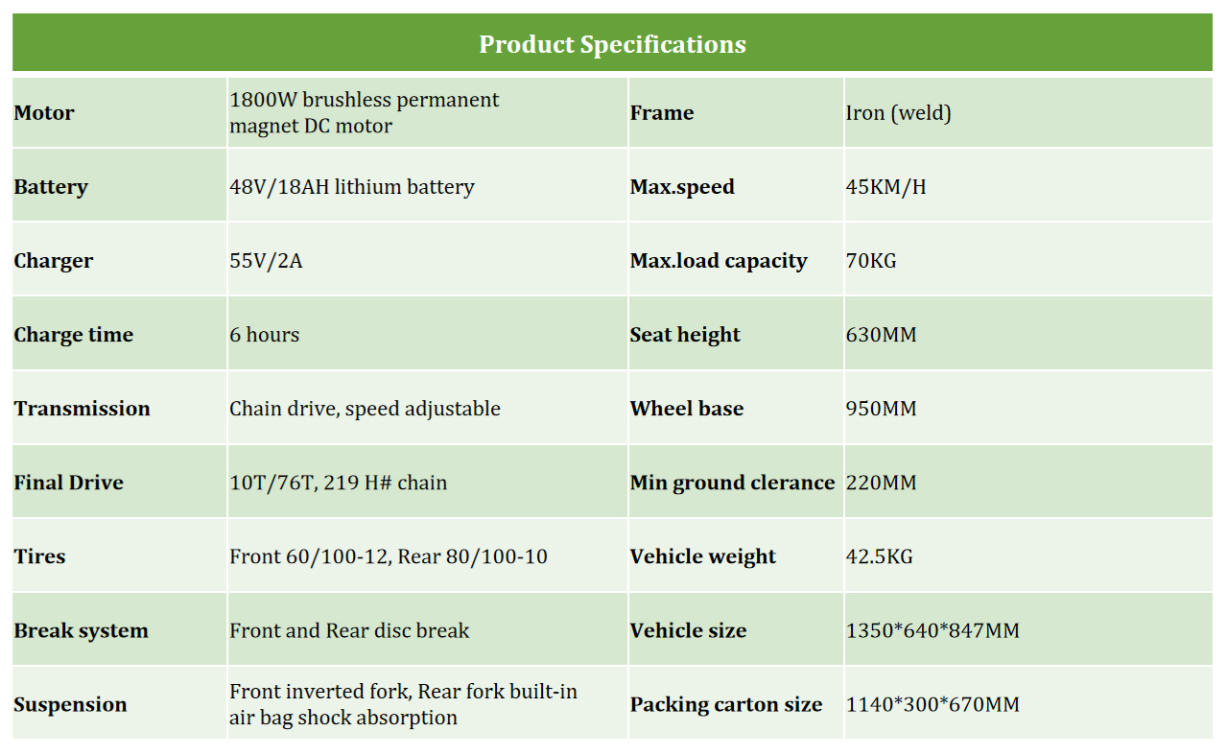
Task: Click the Final Drive label
Action: (69, 483)
